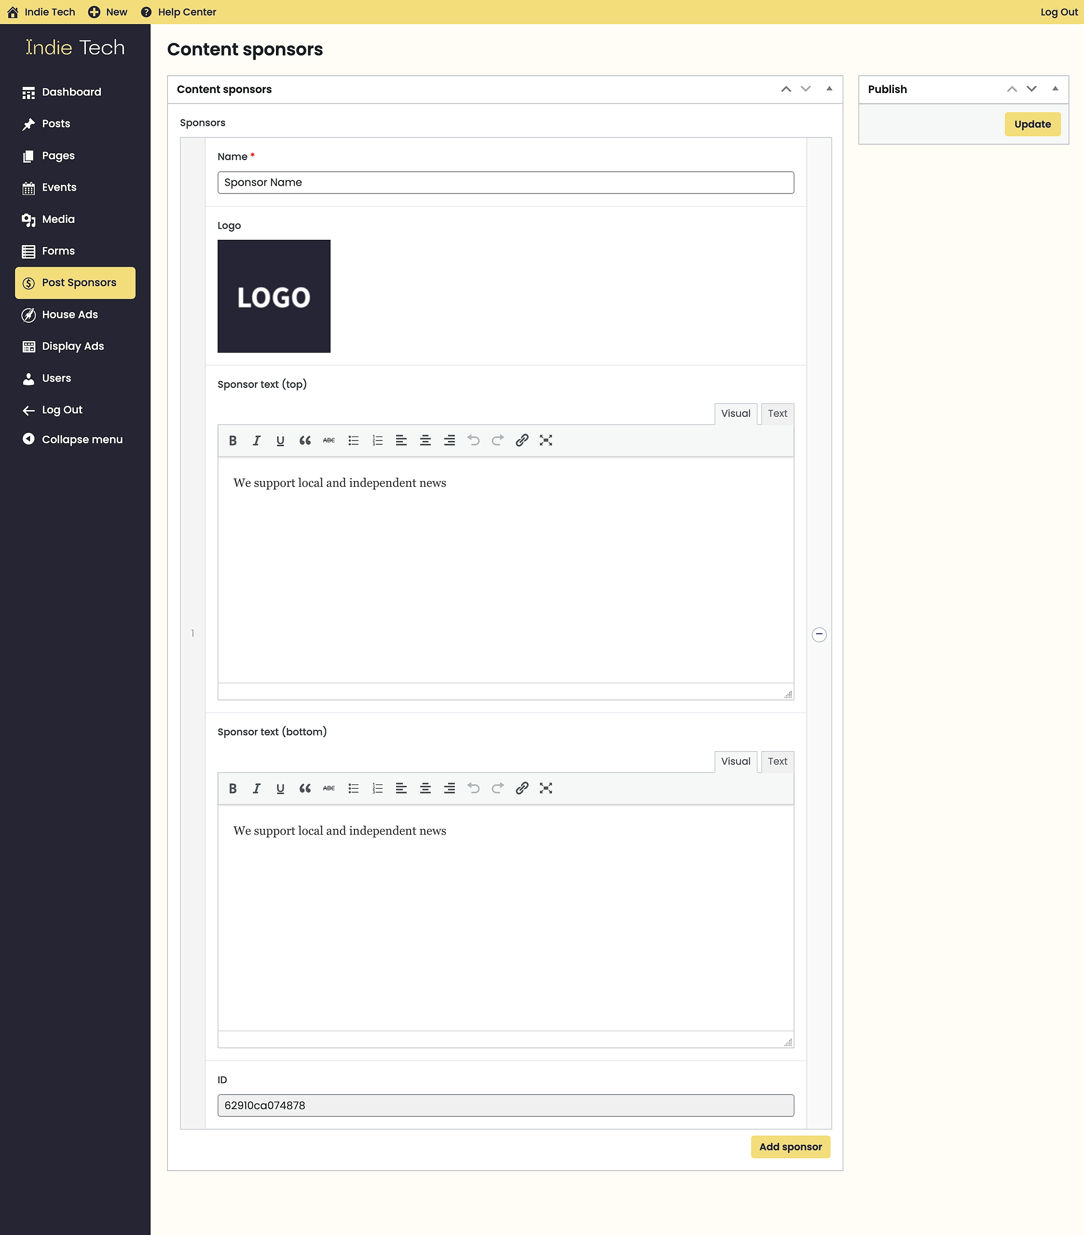Click blockquote icon in top editor toolbar
The width and height of the screenshot is (1084, 1235).
point(305,440)
